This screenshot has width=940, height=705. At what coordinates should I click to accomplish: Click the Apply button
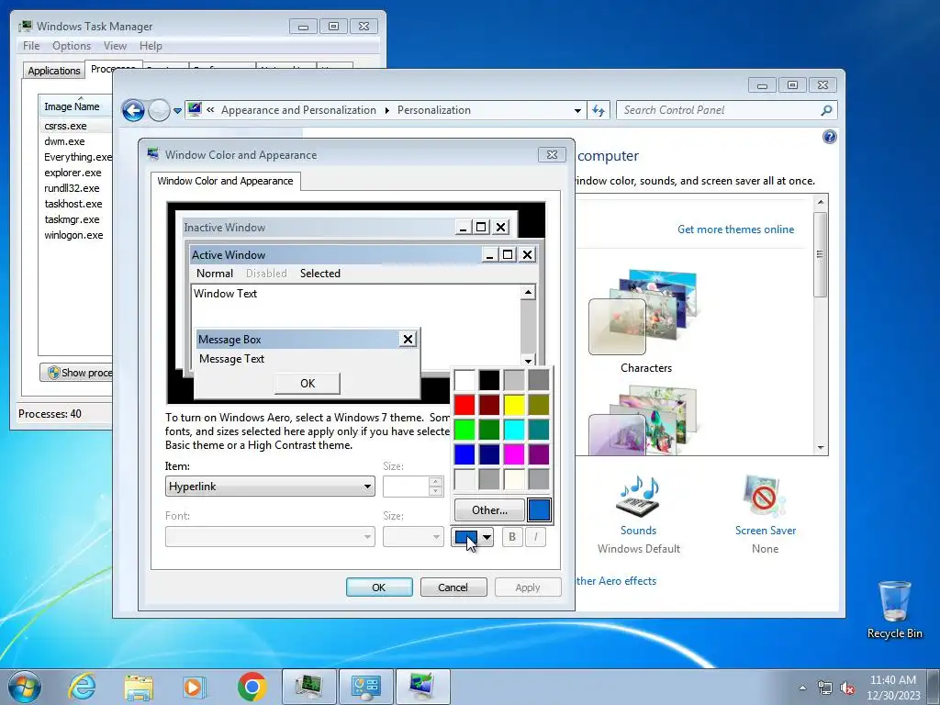click(x=528, y=587)
